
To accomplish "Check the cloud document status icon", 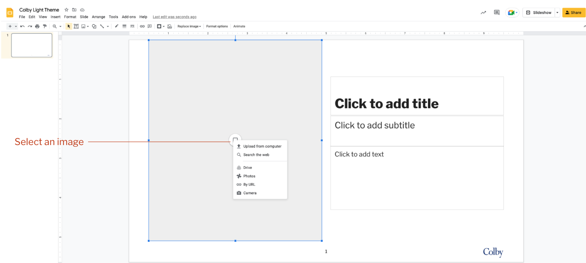I will [82, 10].
